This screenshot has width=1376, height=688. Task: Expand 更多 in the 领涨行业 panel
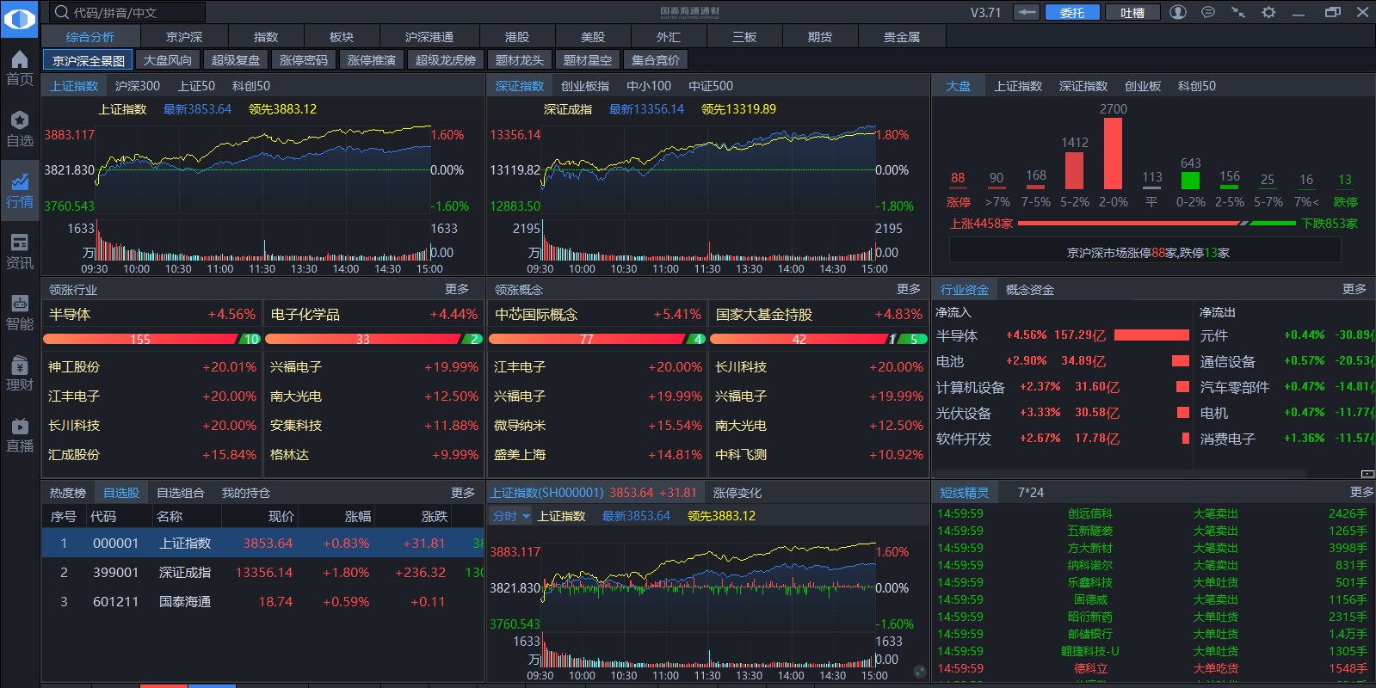point(457,290)
